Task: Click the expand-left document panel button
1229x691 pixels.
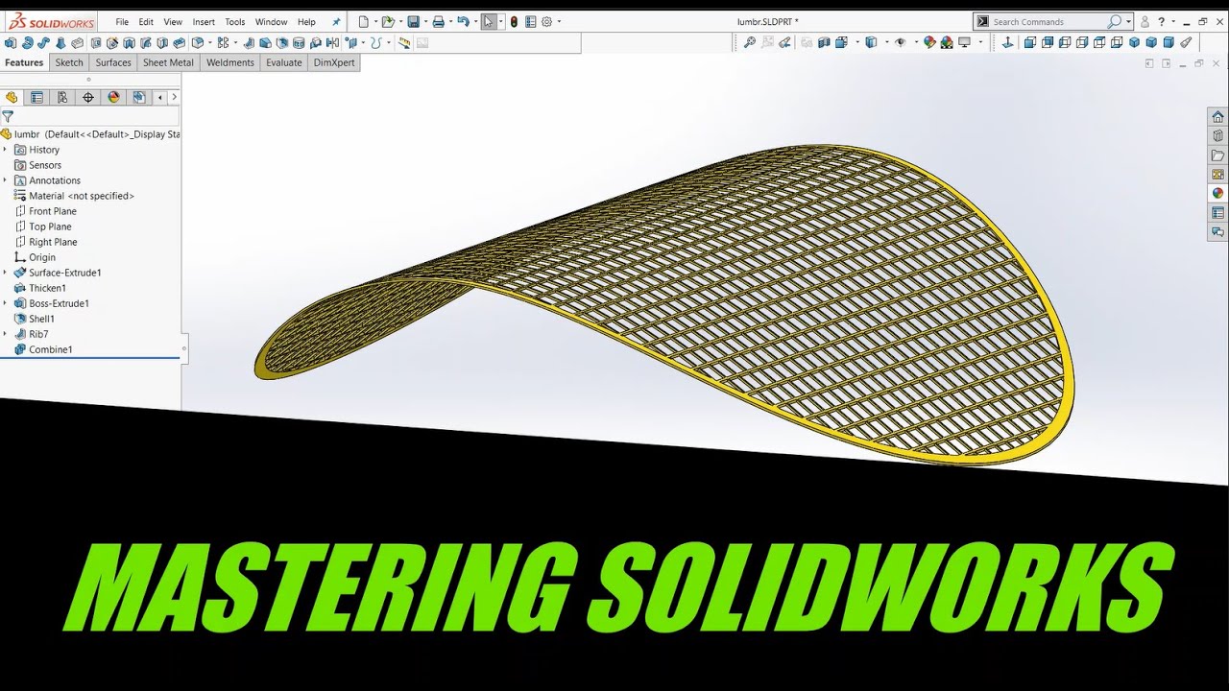Action: pyautogui.click(x=1149, y=63)
